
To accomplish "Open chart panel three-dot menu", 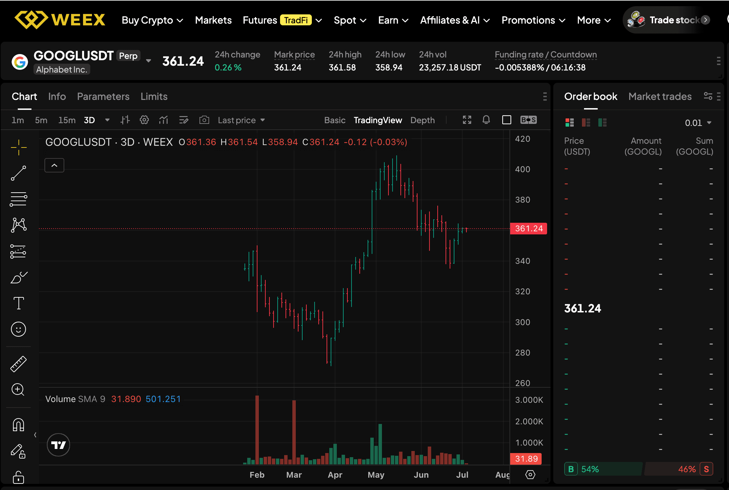I will click(x=545, y=96).
